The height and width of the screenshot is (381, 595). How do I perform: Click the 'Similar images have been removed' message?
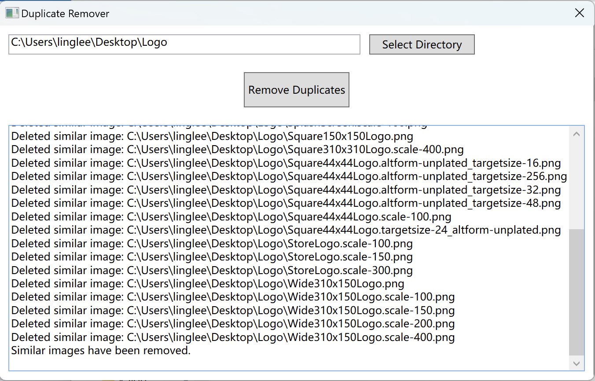click(x=100, y=350)
